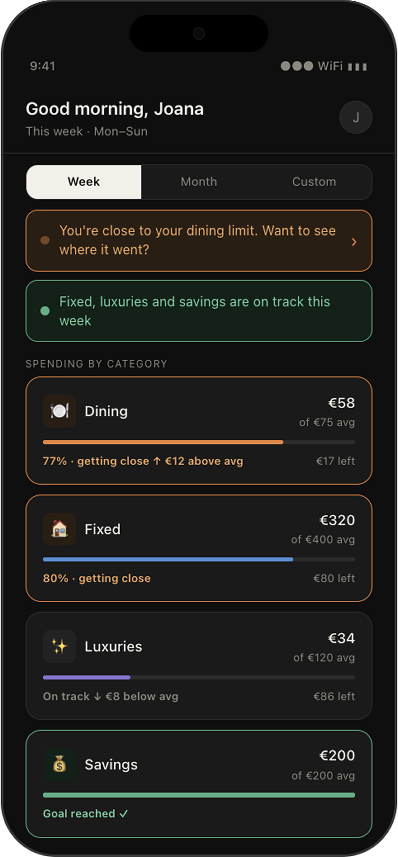The height and width of the screenshot is (857, 398).
Task: Tap the Goal reached checkmark label
Action: click(85, 814)
